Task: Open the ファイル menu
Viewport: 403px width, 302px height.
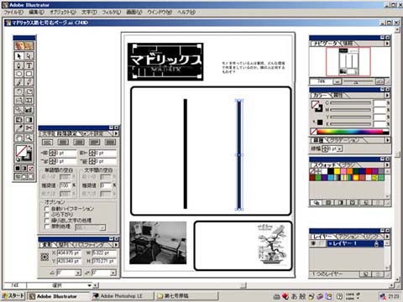Action: pyautogui.click(x=13, y=13)
